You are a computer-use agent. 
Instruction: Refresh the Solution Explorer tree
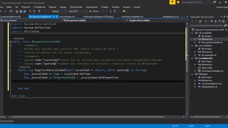216,21
